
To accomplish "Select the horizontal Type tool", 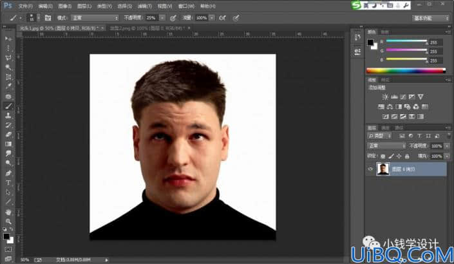I will pyautogui.click(x=8, y=183).
